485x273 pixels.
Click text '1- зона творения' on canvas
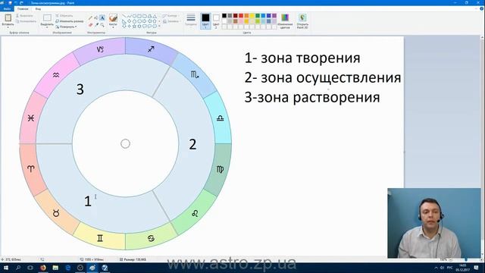click(302, 58)
